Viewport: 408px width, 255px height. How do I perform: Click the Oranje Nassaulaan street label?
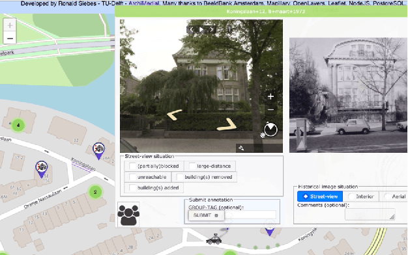(x=42, y=199)
